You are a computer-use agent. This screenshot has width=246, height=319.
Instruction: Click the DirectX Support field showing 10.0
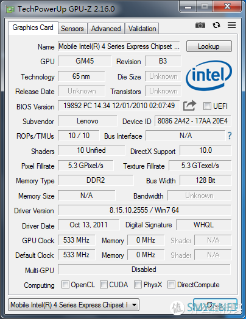click(205, 150)
